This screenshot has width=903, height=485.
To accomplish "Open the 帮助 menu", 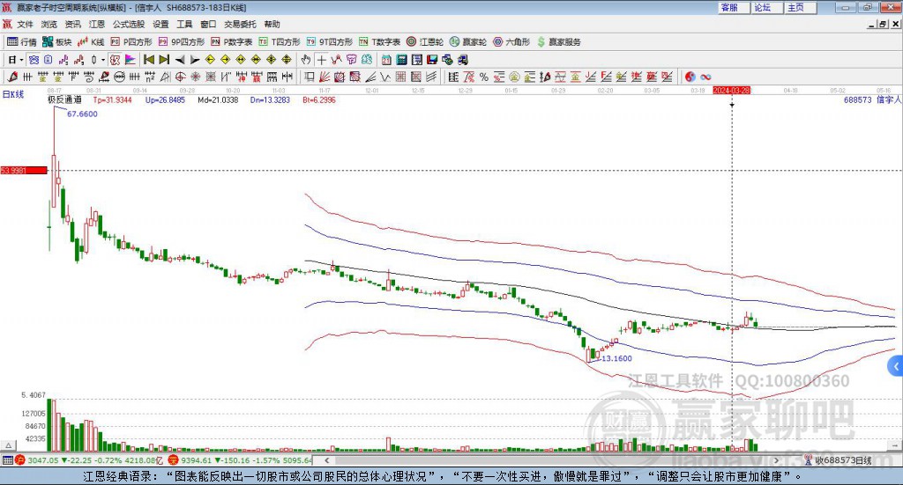I will [x=272, y=24].
